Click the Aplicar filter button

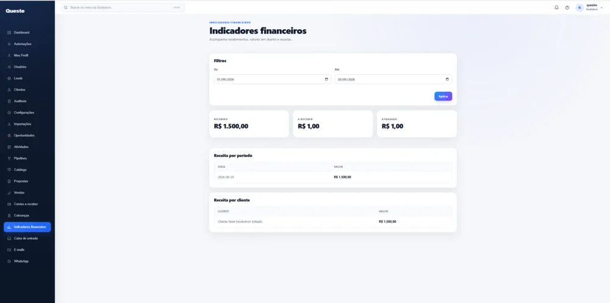click(443, 96)
